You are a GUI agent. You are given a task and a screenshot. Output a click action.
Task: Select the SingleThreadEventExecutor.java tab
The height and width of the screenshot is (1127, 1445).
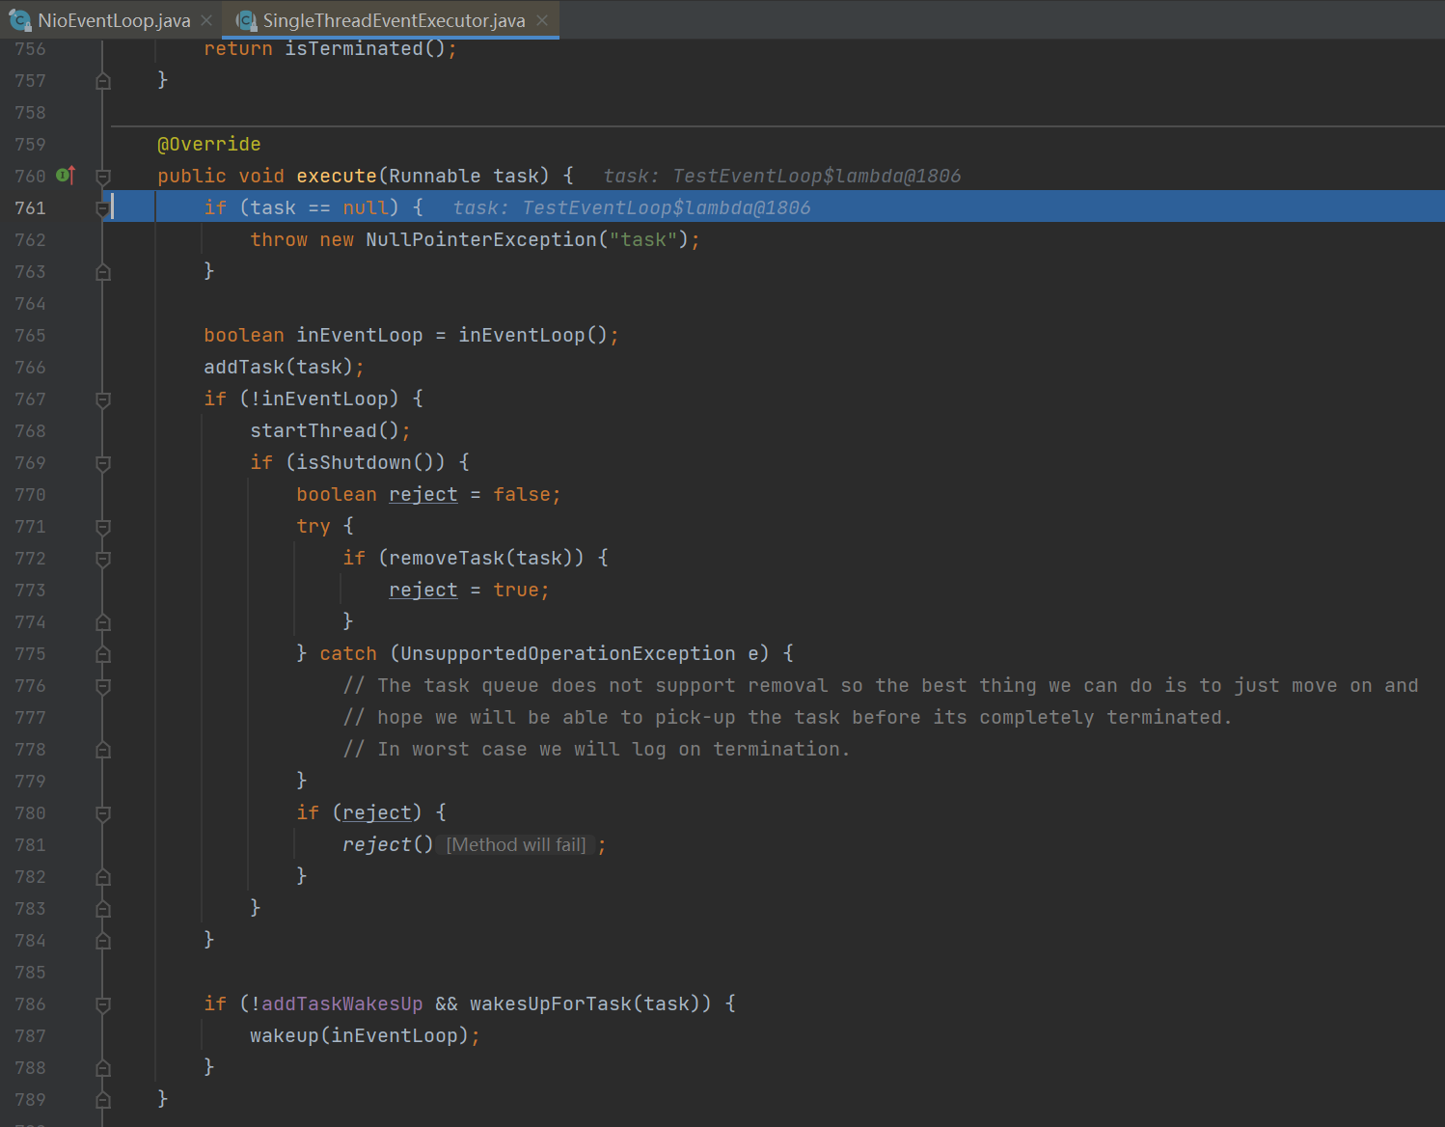tap(394, 20)
